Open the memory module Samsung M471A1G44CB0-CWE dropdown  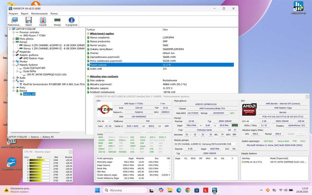206,144
